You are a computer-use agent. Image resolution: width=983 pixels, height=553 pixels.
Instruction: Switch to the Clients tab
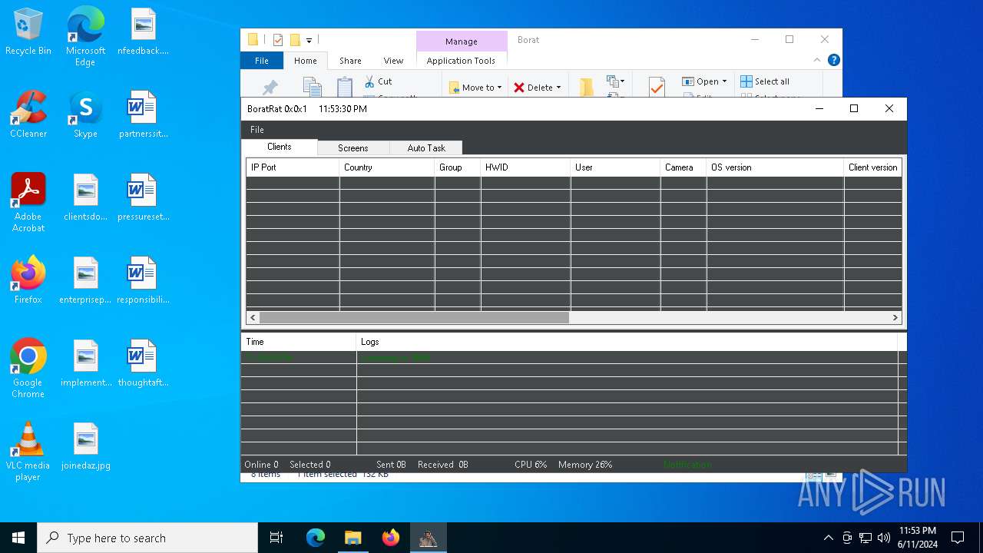pos(280,147)
